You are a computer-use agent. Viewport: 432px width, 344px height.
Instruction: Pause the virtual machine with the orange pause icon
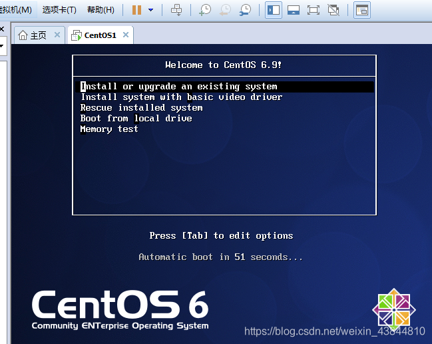click(137, 10)
